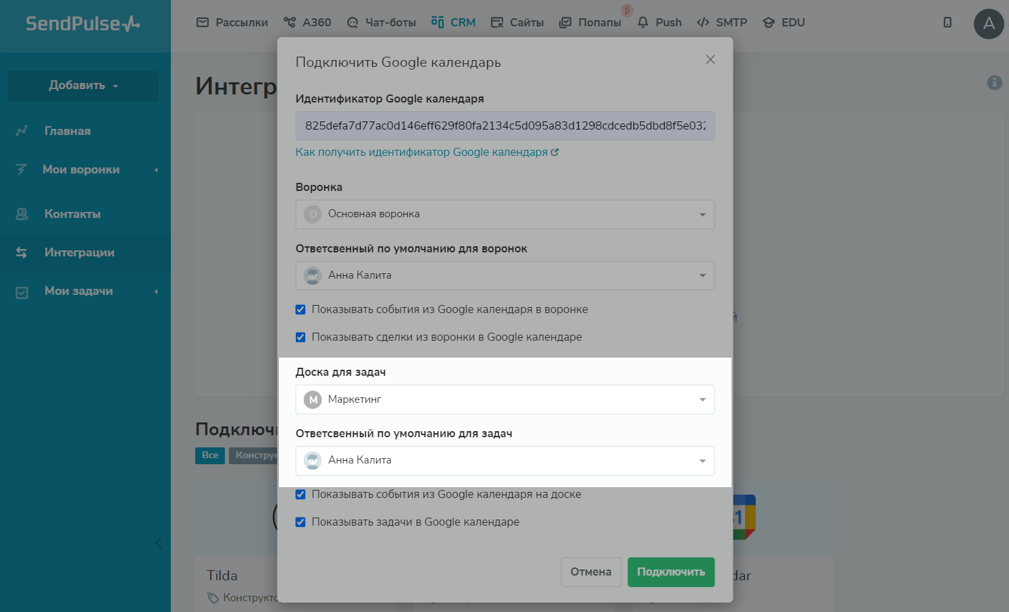Click the SendPulse logo
The width and height of the screenshot is (1009, 612).
(x=83, y=24)
